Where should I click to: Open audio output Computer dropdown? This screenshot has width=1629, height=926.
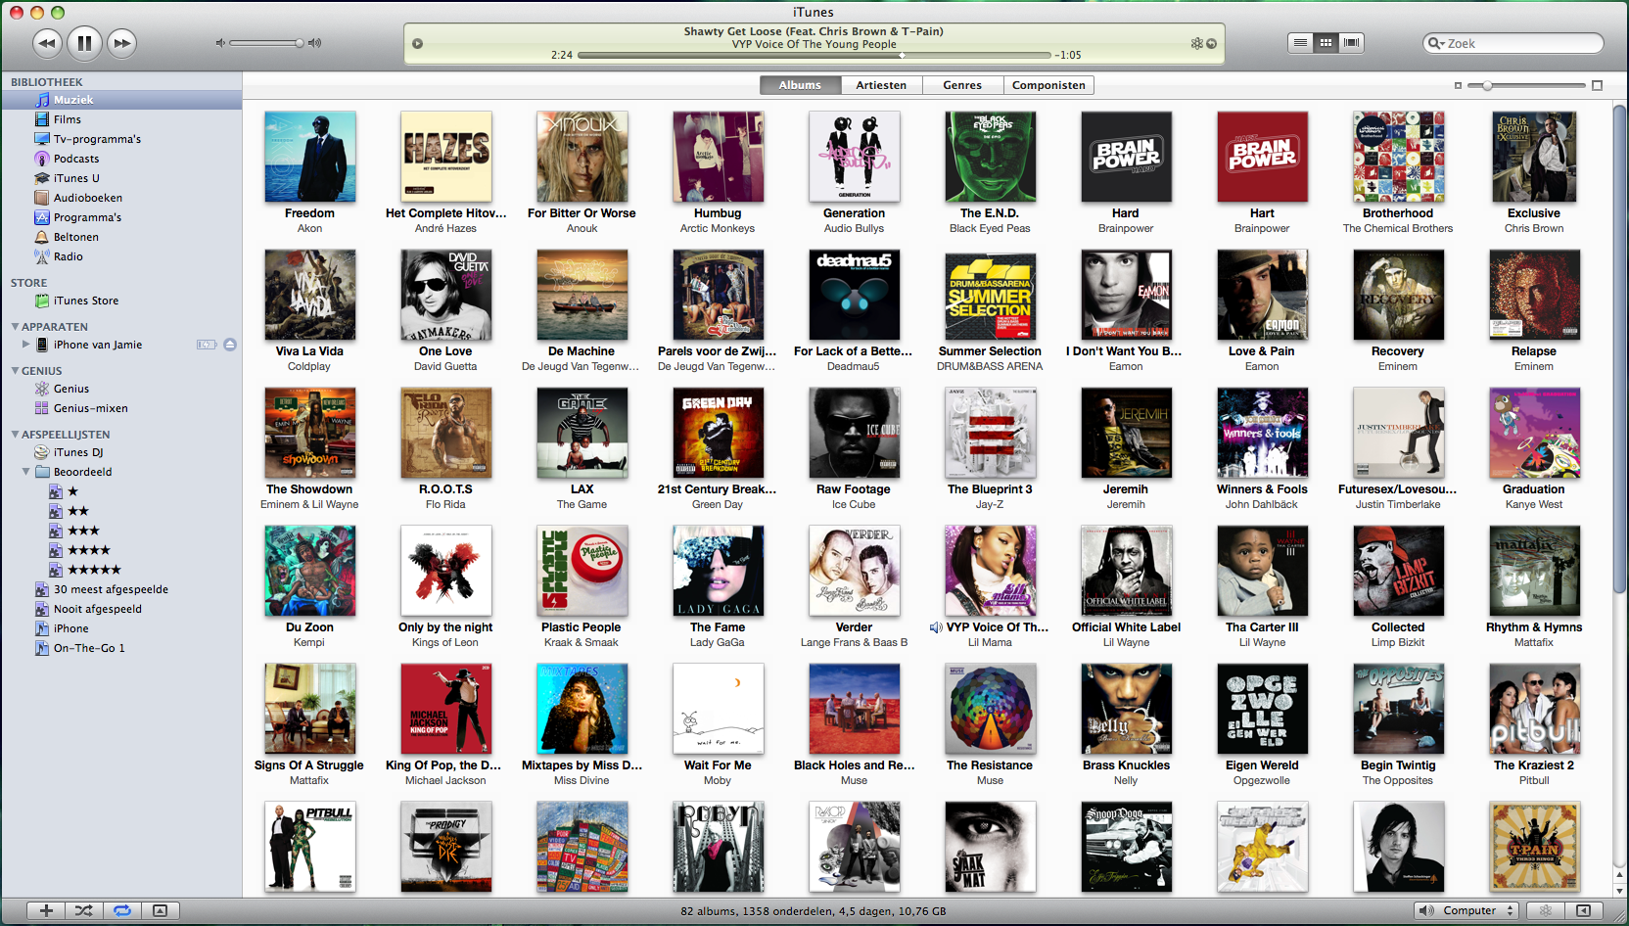(1466, 910)
